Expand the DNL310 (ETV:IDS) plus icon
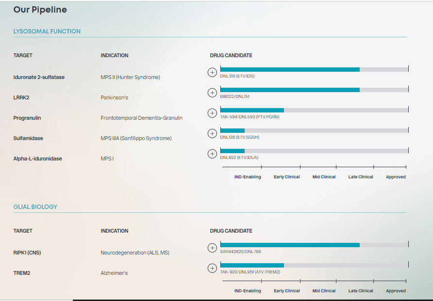The height and width of the screenshot is (301, 433). 212,73
